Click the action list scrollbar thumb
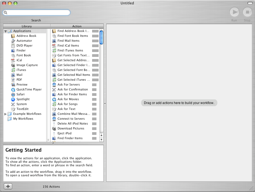The image size is (255, 192). [x=102, y=37]
